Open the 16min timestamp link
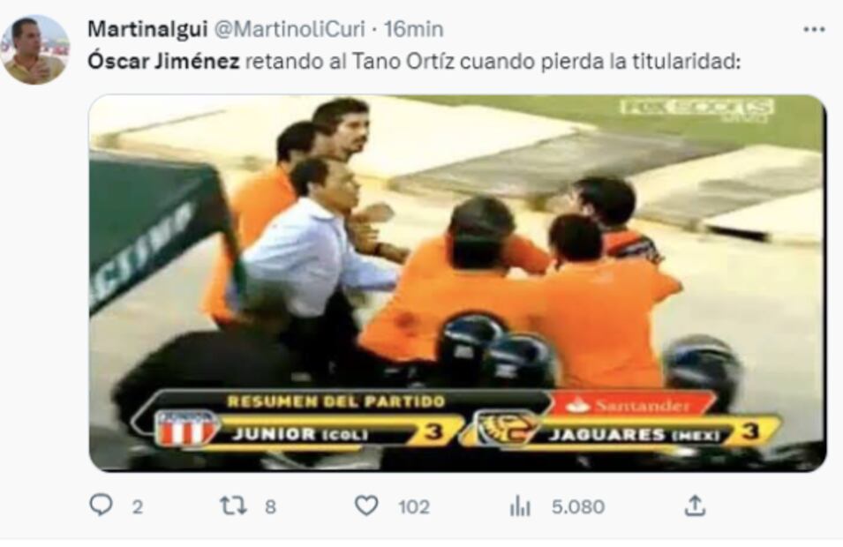Image resolution: width=843 pixels, height=547 pixels. tap(413, 28)
